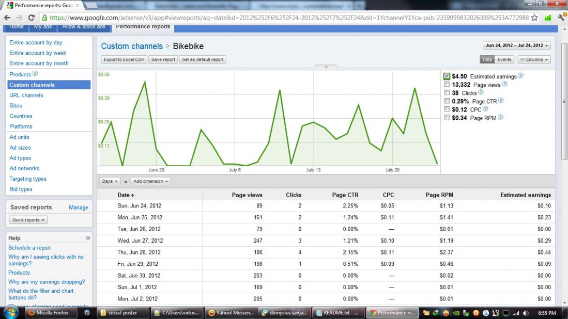This screenshot has width=568, height=319.
Task: Show help for Page CTR metric
Action: [501, 101]
